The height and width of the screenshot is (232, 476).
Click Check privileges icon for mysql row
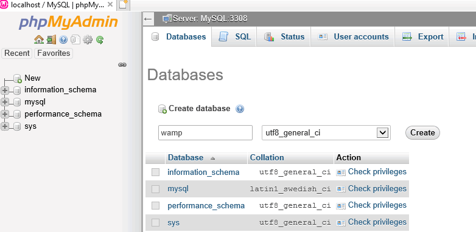[341, 189]
